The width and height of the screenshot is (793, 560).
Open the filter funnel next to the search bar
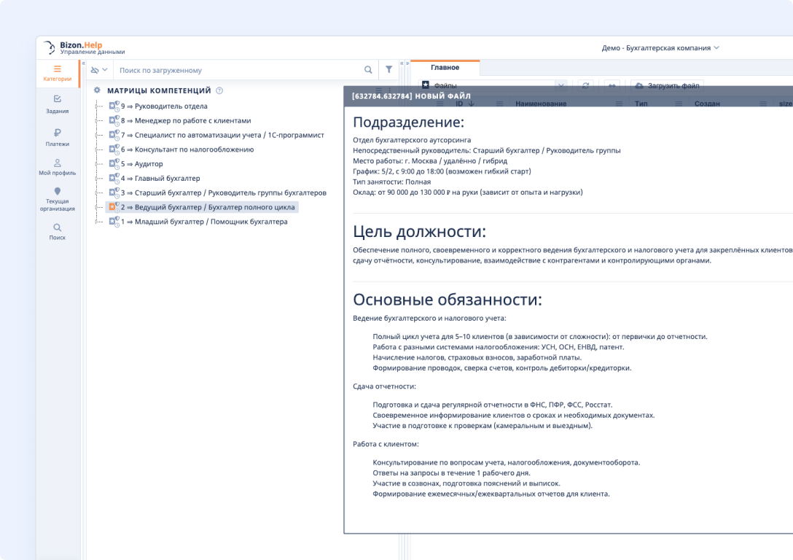pos(388,69)
